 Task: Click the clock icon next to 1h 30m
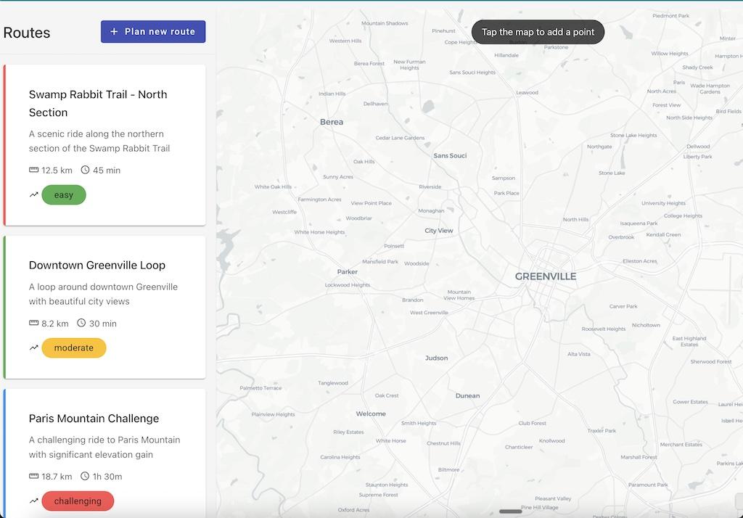coord(85,476)
